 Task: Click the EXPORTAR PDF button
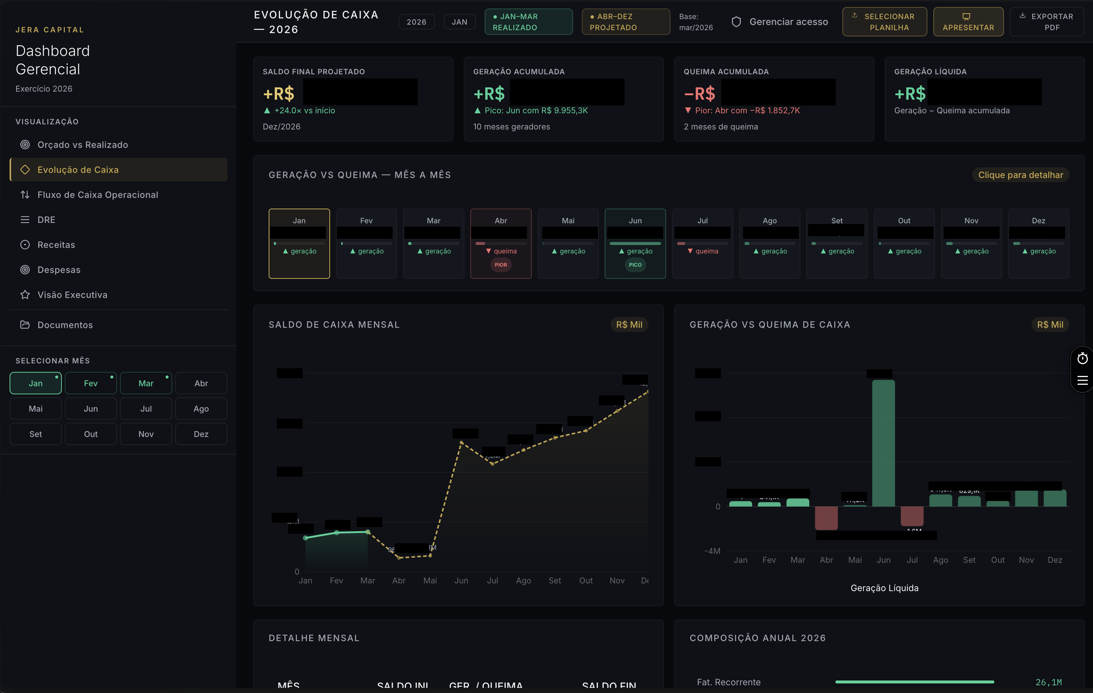click(x=1047, y=21)
